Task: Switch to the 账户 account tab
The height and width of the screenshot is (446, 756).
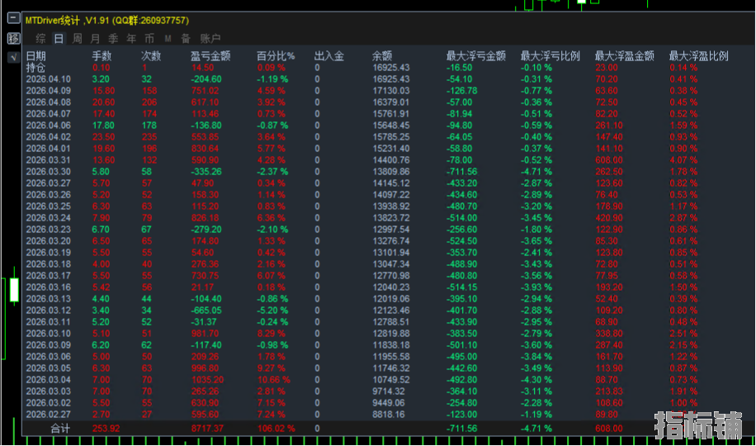Action: (210, 38)
